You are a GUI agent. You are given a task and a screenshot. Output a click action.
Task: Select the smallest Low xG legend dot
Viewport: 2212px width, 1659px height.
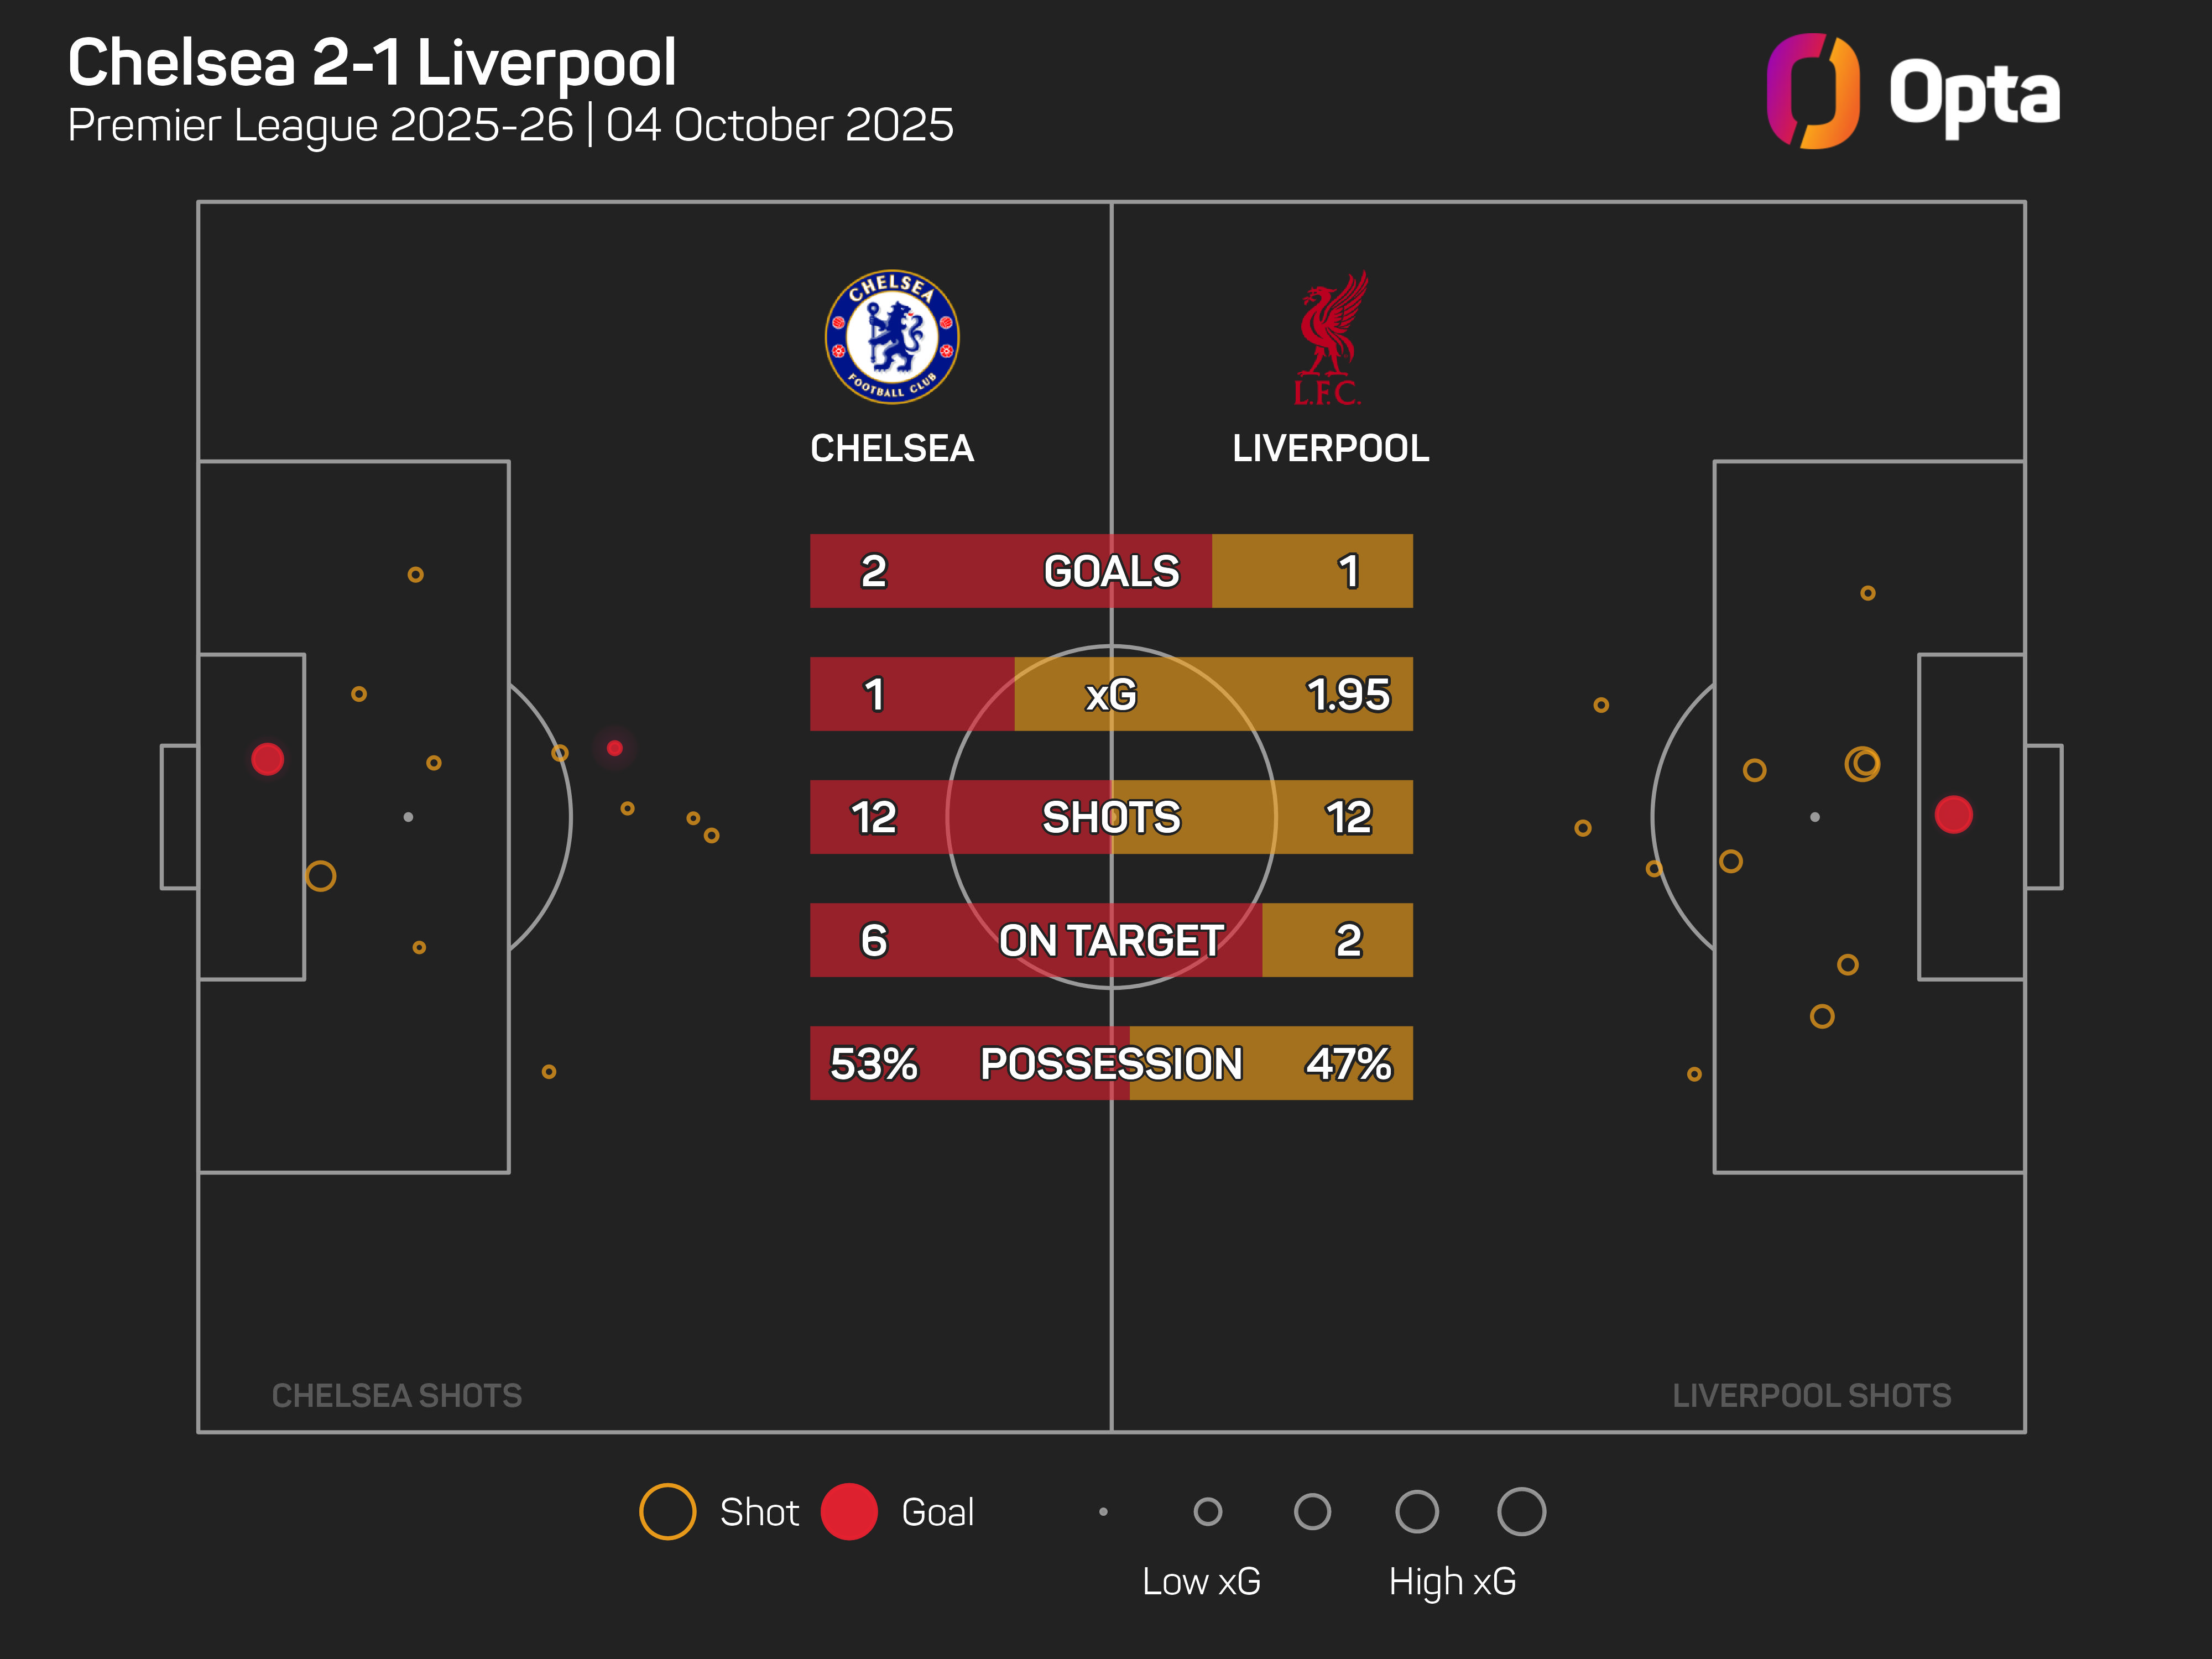(x=1103, y=1511)
